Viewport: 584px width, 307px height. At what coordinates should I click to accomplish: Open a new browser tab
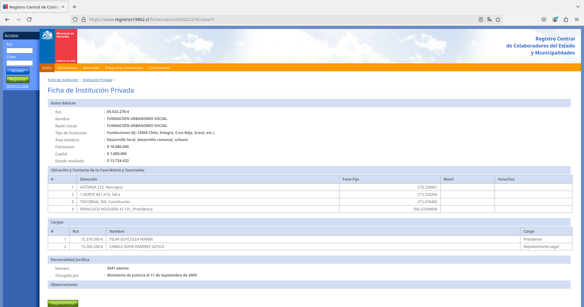(x=74, y=7)
